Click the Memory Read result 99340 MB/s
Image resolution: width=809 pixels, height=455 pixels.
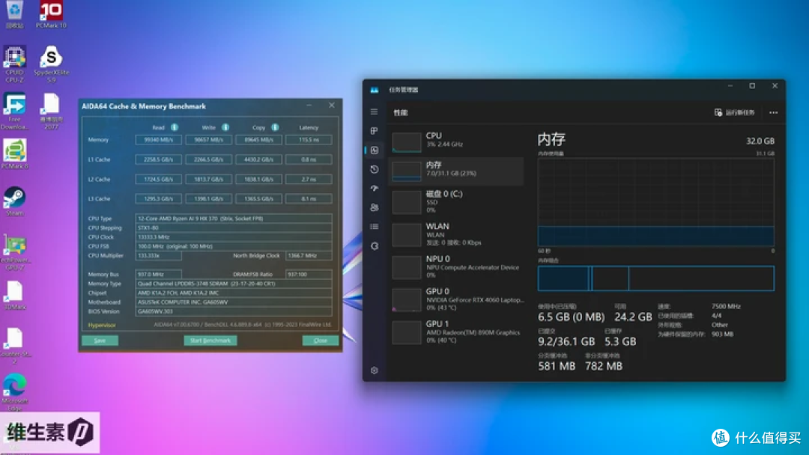click(x=158, y=140)
